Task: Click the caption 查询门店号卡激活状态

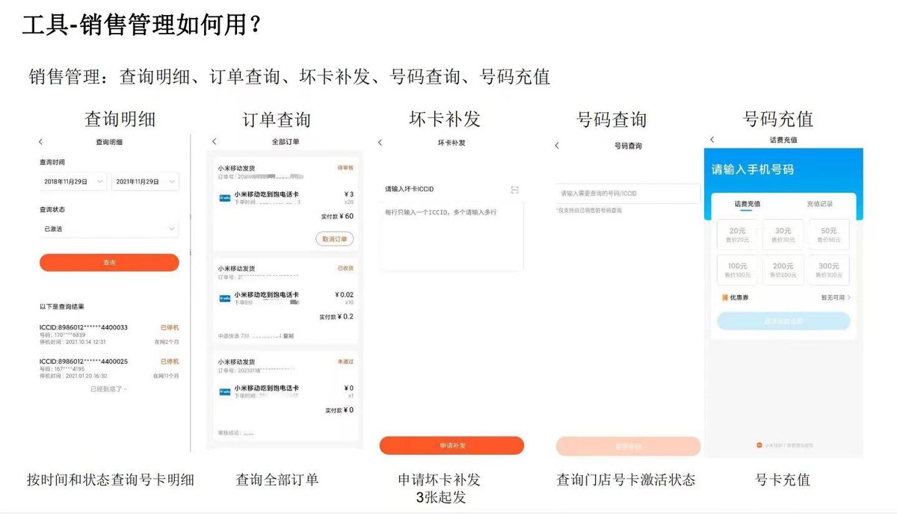Action: point(626,480)
